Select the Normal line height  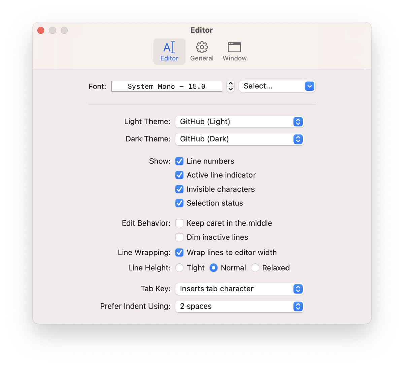coord(213,268)
